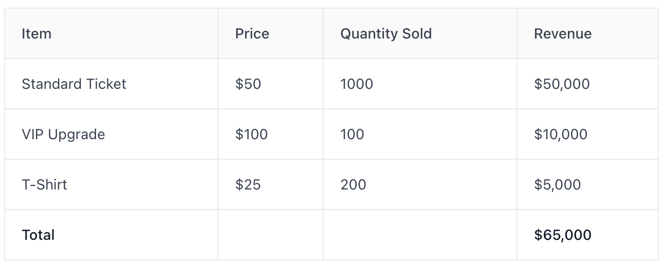Image resolution: width=663 pixels, height=265 pixels.
Task: Select the $25 price cell
Action: 248,184
